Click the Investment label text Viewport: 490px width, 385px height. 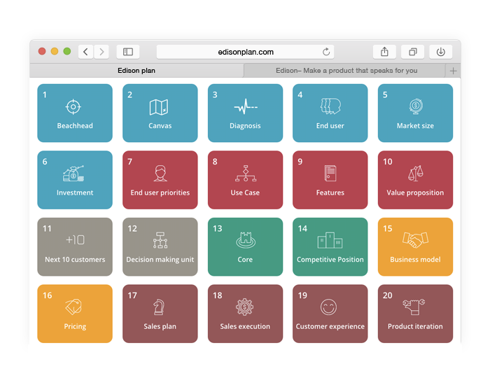[x=75, y=192]
